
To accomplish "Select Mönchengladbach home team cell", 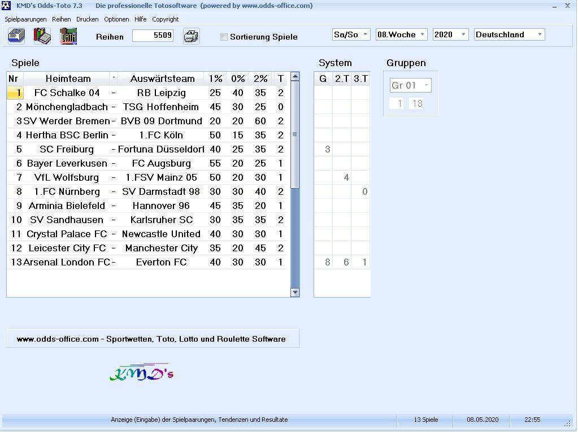I will click(67, 107).
